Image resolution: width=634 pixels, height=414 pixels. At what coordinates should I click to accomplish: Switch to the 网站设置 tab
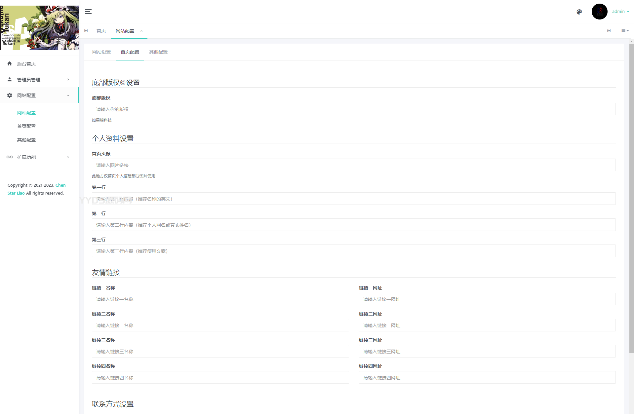pyautogui.click(x=101, y=52)
